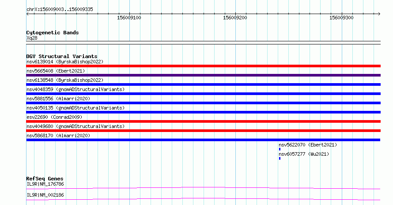Select the nsv4050135 (gnomADStructuralVariants) label
Viewport: 393px width, 205px height.
coord(76,108)
